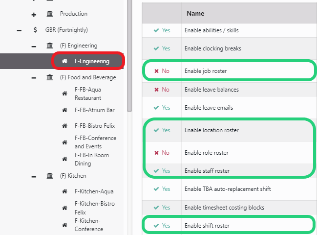This screenshot has height=235, width=317.
Task: Select the F-Engineering location
Action: (x=92, y=61)
